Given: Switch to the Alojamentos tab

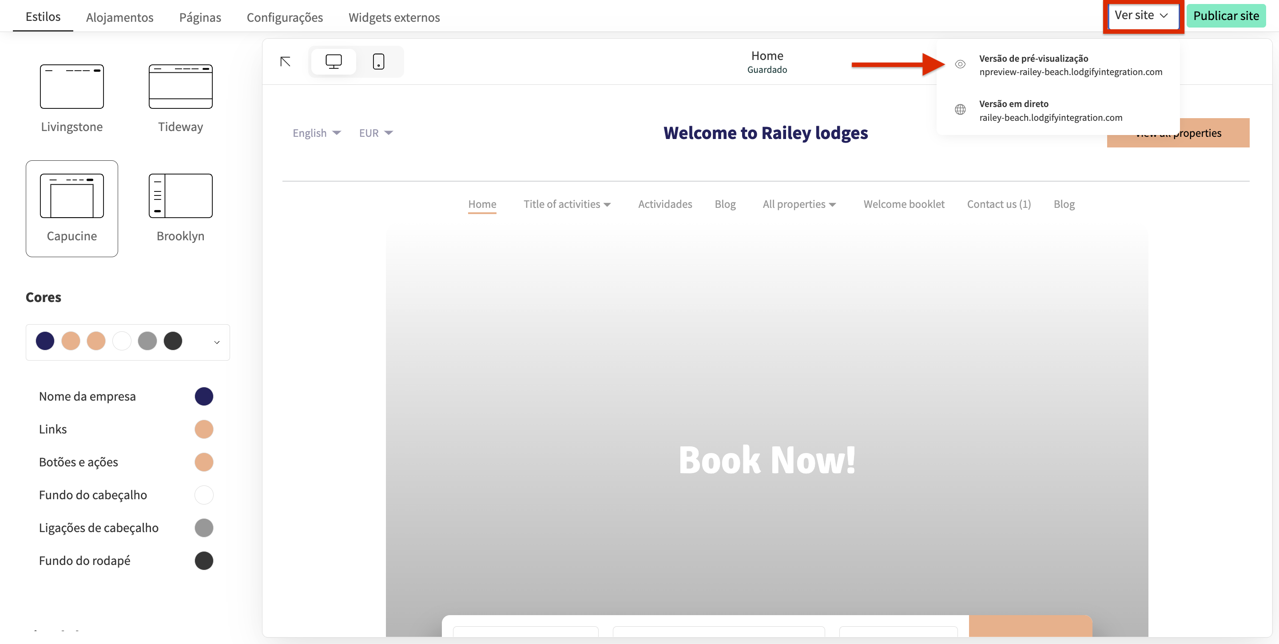Looking at the screenshot, I should pyautogui.click(x=119, y=17).
